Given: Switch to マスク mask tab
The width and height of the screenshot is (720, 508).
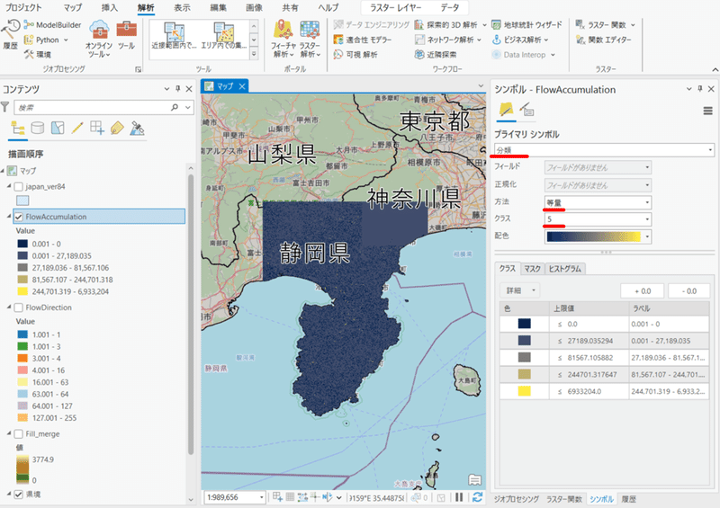Looking at the screenshot, I should [x=532, y=269].
